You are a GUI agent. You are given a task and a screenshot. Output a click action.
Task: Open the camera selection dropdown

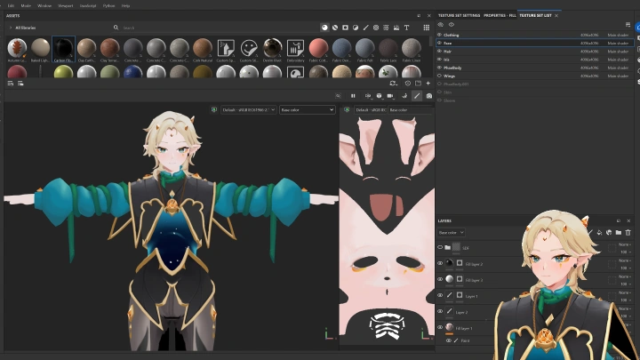390,96
